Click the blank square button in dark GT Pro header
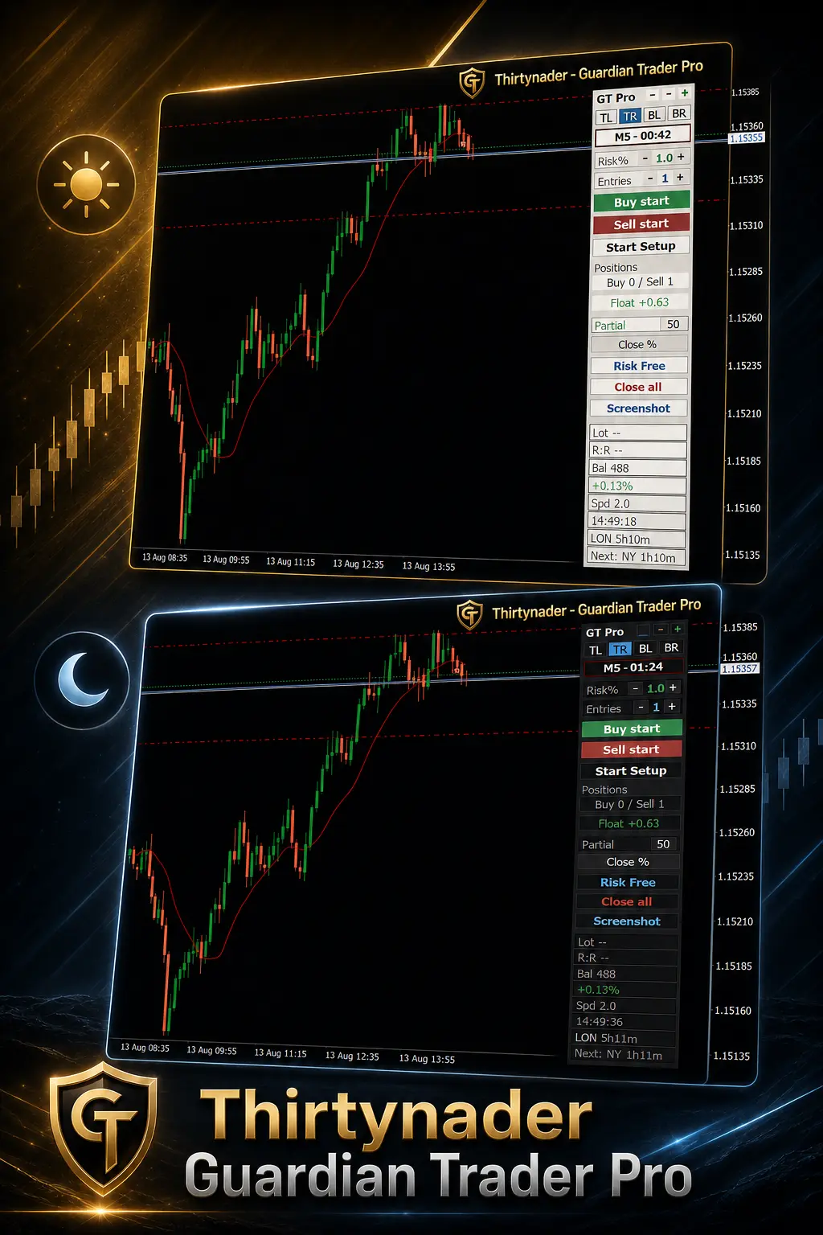823x1235 pixels. [643, 630]
